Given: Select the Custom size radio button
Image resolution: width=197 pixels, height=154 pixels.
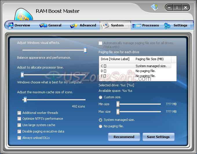Looking at the screenshot, I should click(101, 97).
